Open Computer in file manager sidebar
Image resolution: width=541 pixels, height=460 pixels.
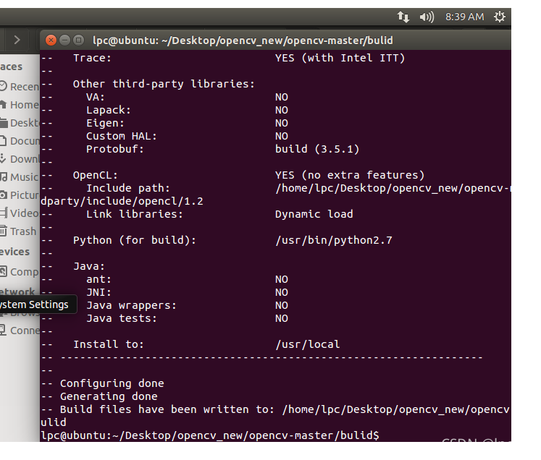tap(20, 272)
